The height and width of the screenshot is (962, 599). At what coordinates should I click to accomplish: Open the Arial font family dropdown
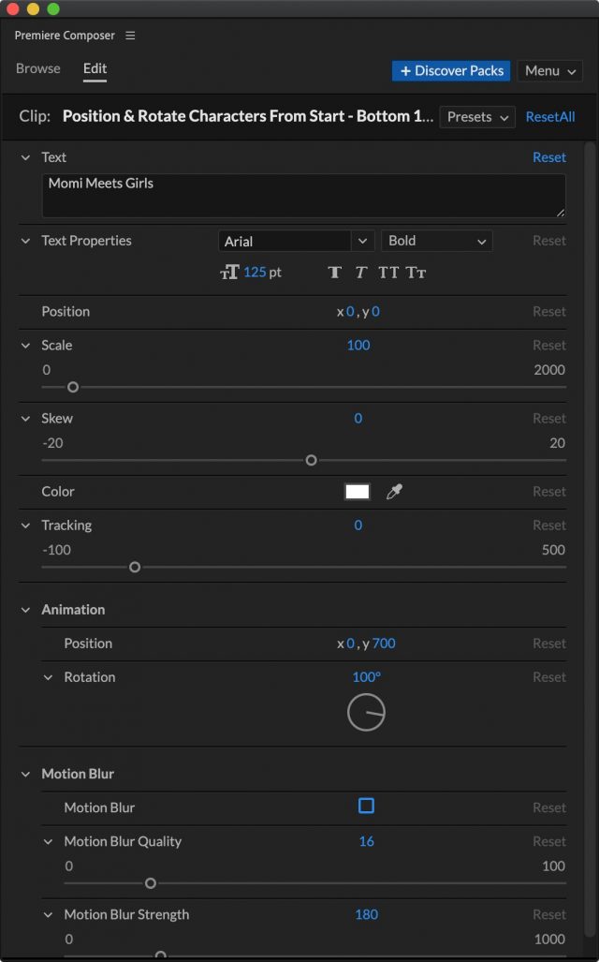click(296, 241)
